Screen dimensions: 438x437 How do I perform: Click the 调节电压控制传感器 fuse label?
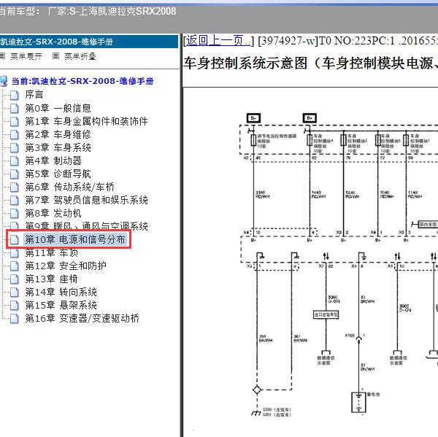pos(277,136)
